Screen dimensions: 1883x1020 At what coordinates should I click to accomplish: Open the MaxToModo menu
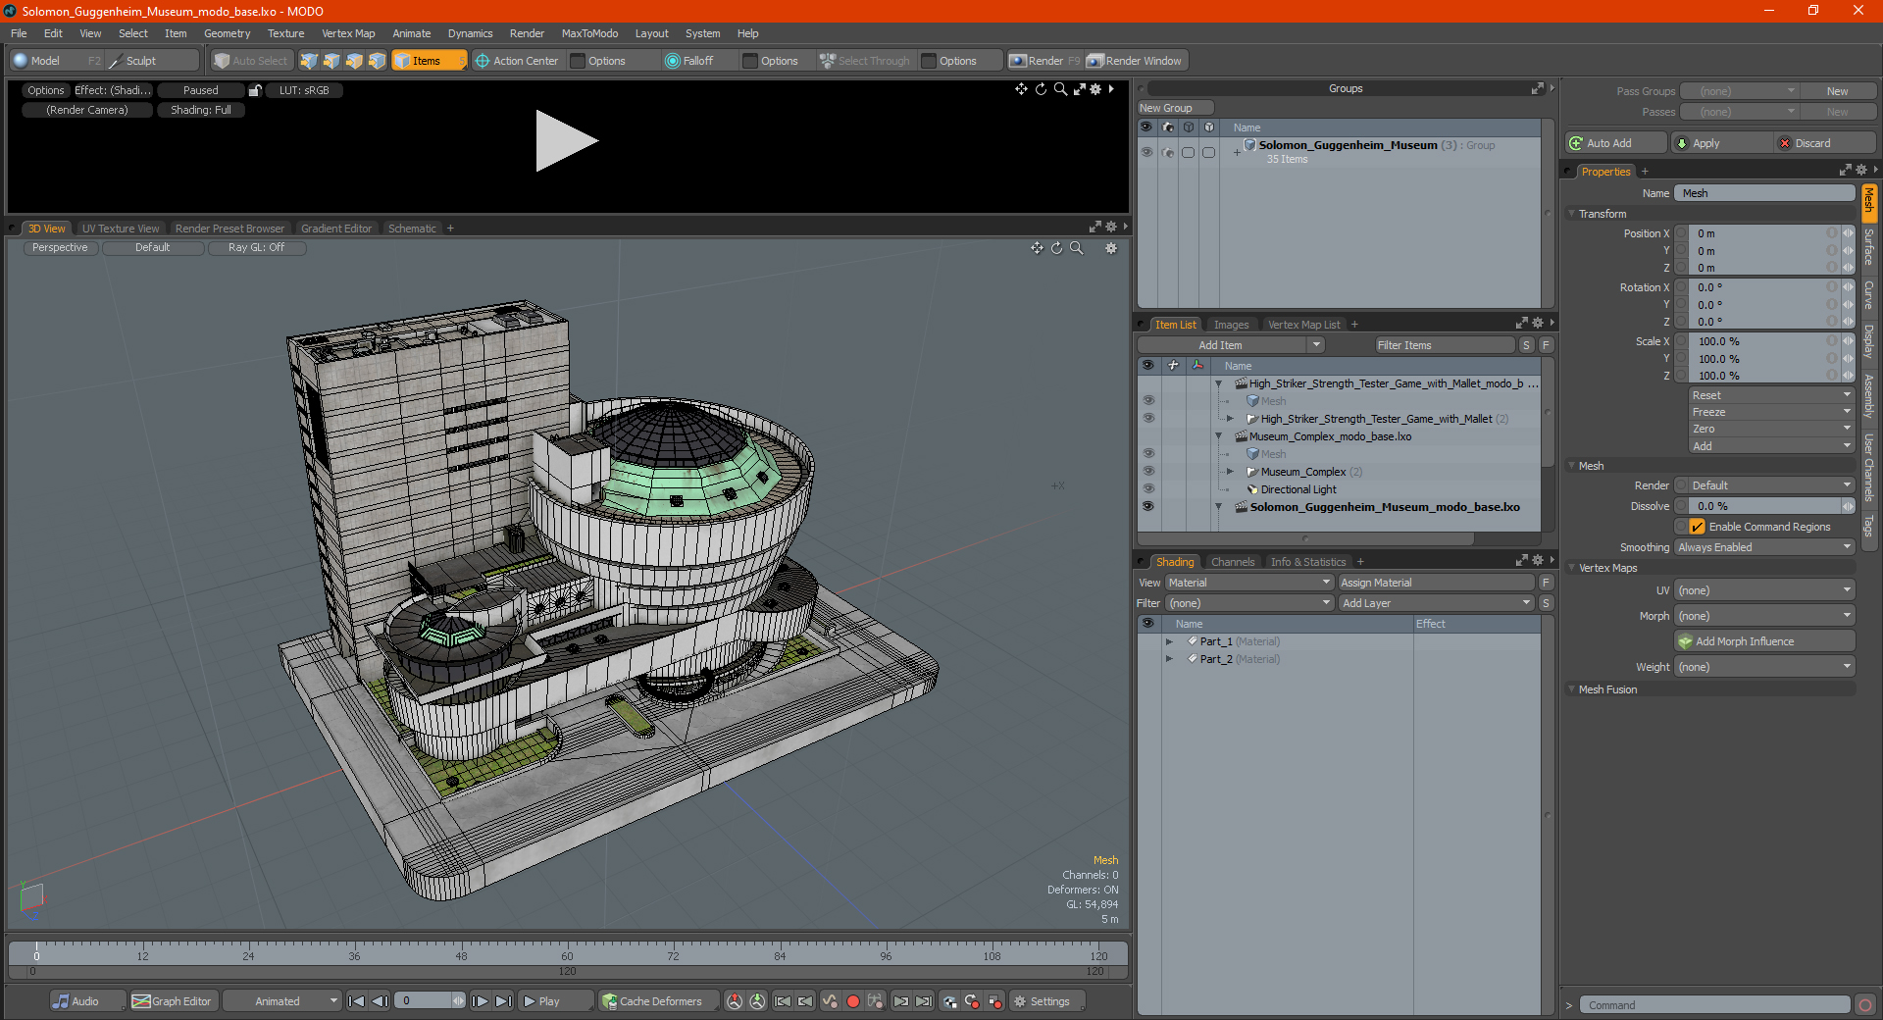tap(589, 33)
